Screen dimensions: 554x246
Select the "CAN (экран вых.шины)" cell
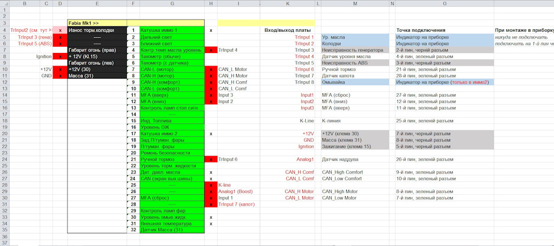coord(172,179)
